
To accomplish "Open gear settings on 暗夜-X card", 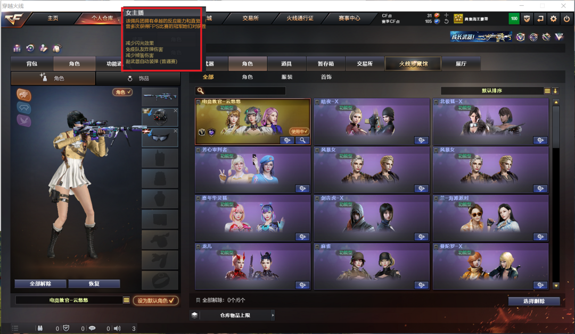I will (421, 140).
